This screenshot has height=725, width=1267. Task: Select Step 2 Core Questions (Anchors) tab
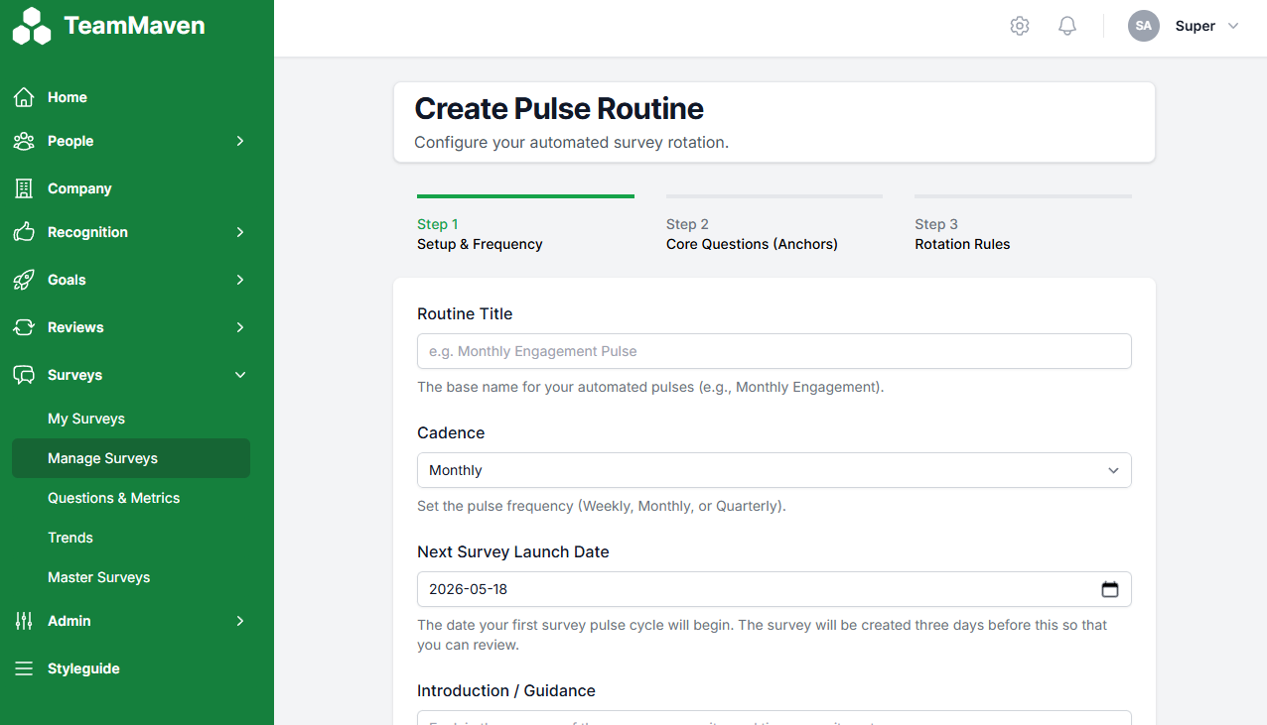click(774, 225)
